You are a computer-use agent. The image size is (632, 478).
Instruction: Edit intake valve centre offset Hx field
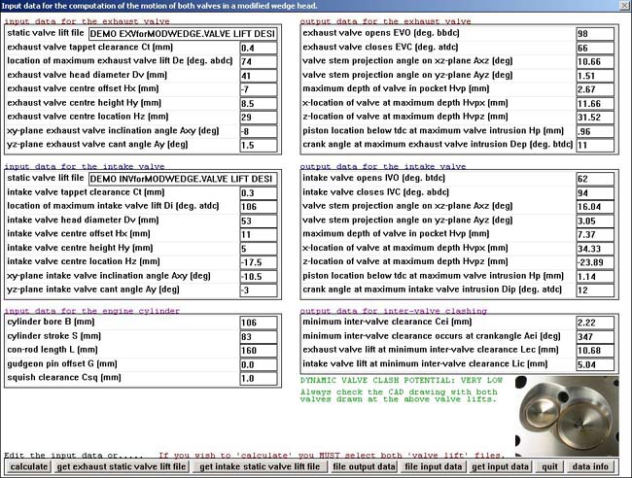(x=259, y=234)
